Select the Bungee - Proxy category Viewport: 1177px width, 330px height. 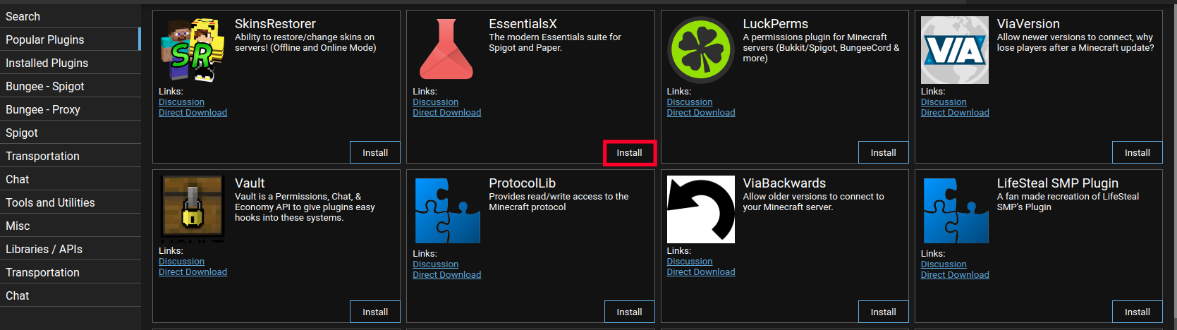(x=71, y=109)
